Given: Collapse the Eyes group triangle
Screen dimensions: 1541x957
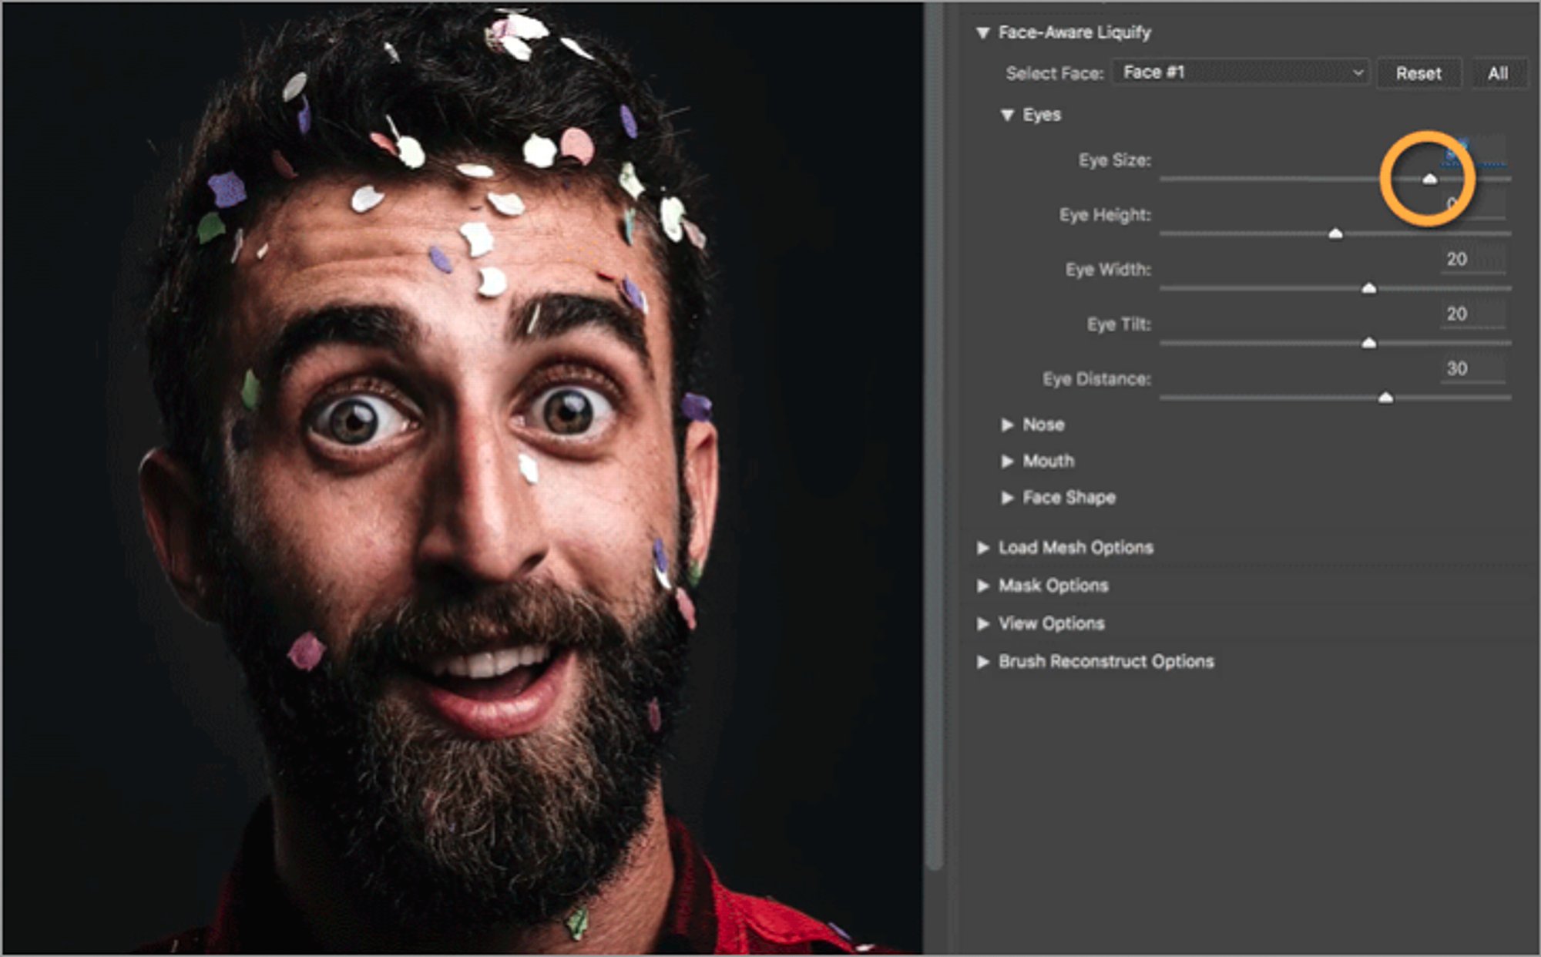Looking at the screenshot, I should 1007,115.
